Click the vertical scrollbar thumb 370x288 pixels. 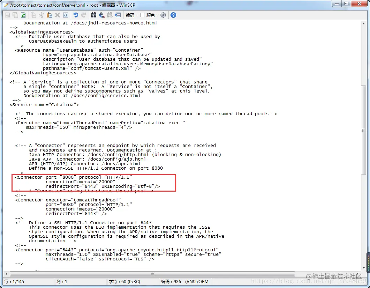click(x=363, y=130)
